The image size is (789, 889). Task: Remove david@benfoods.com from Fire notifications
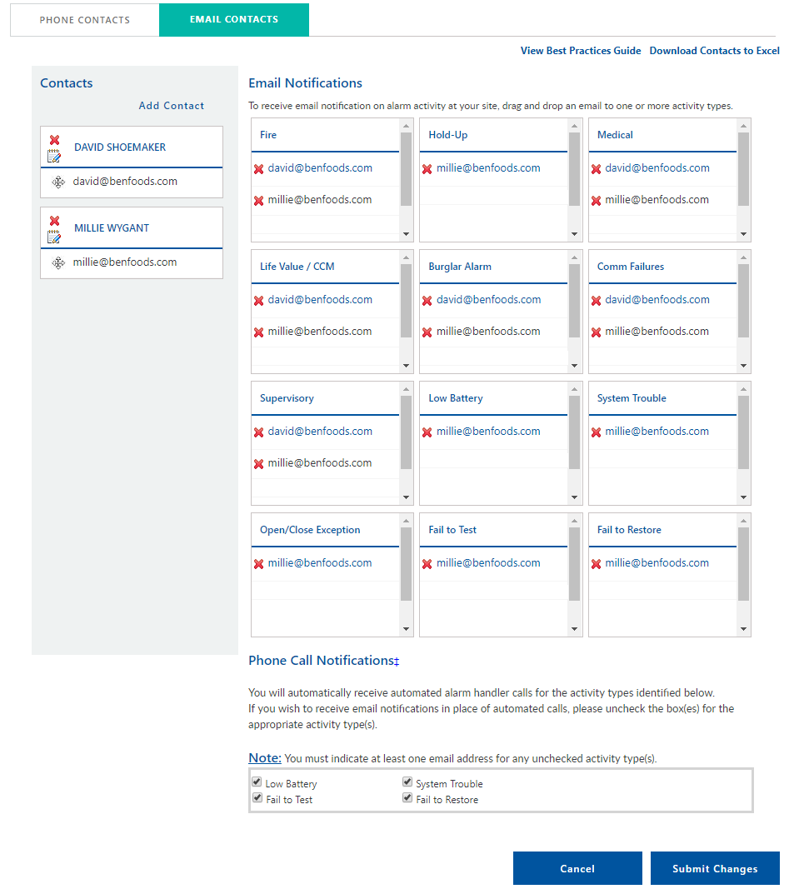[x=258, y=169]
